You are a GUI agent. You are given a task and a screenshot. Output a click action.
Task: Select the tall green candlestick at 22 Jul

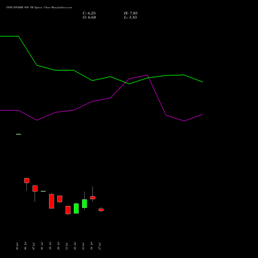76,208
